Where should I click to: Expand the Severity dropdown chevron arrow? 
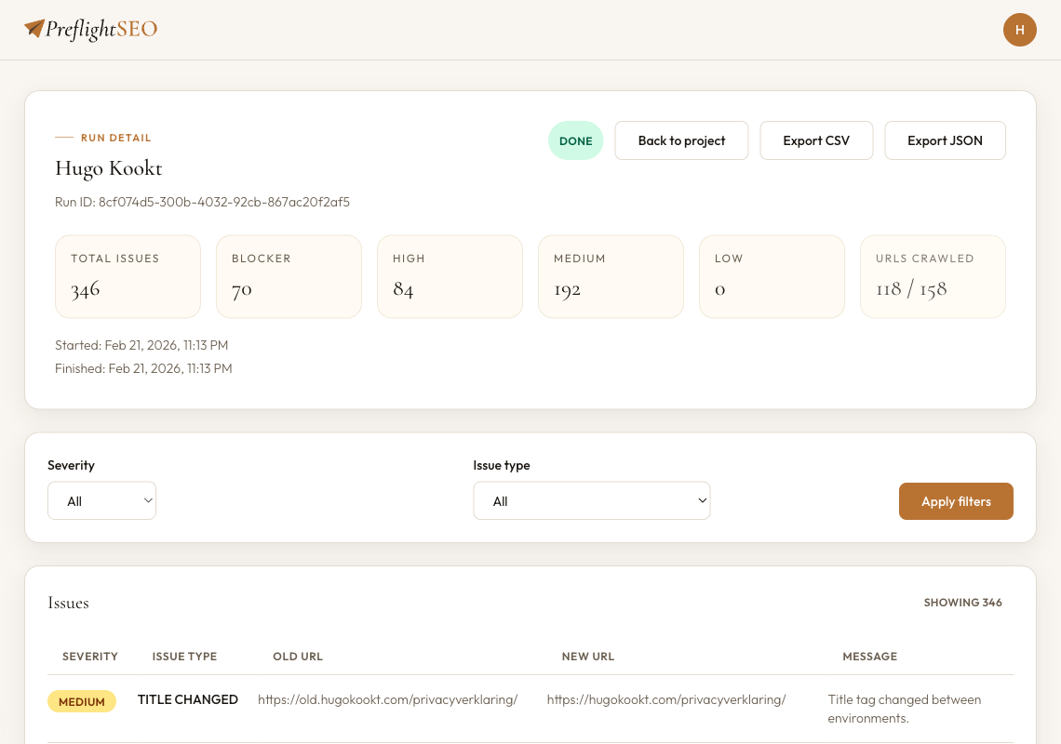[147, 500]
